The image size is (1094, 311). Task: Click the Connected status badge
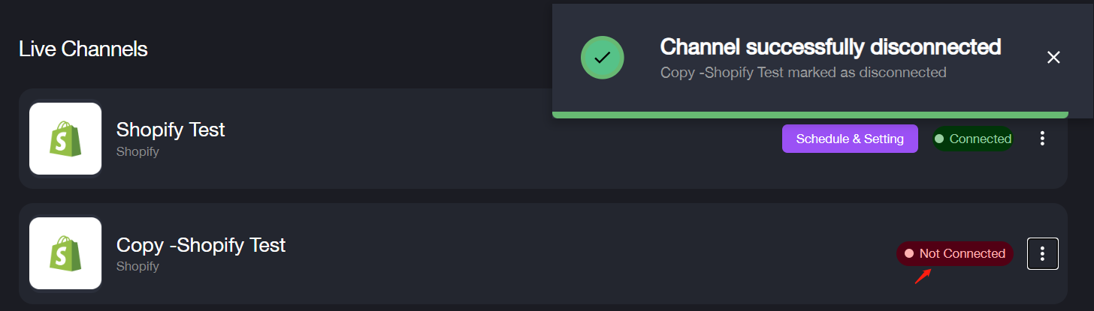973,139
